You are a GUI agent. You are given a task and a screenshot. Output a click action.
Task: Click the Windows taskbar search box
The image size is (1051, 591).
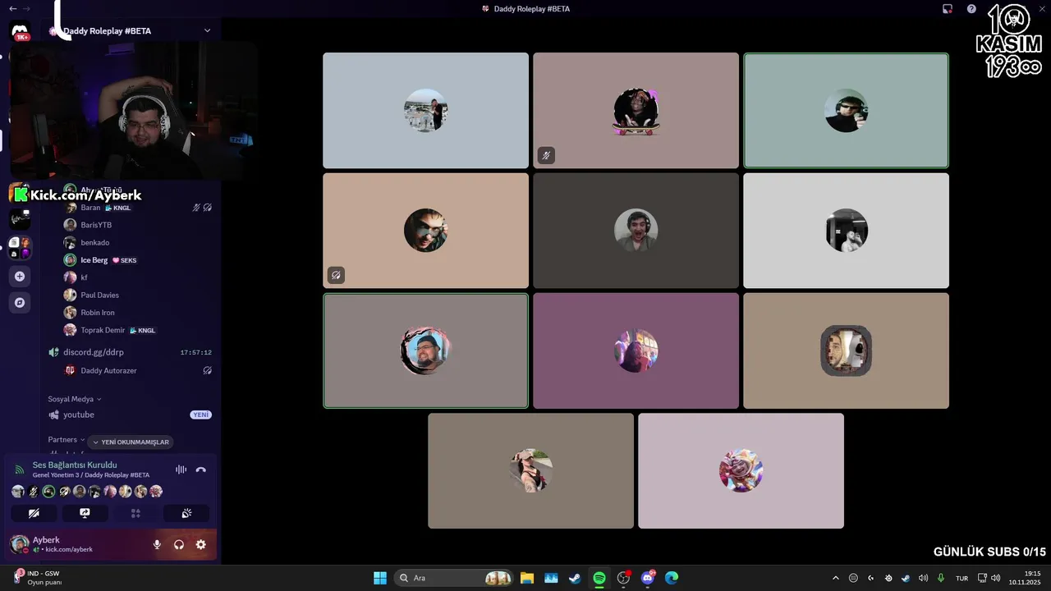453,578
